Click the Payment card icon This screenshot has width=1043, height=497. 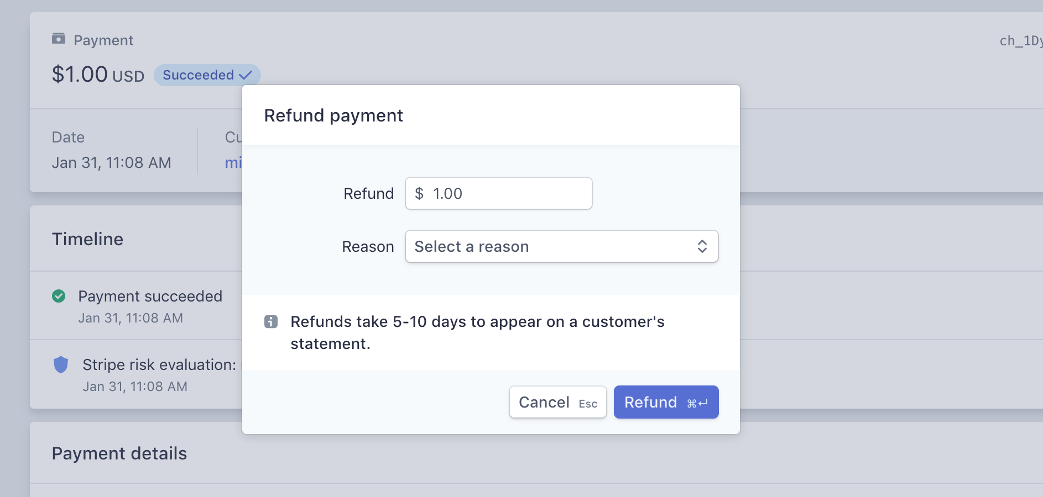(59, 39)
